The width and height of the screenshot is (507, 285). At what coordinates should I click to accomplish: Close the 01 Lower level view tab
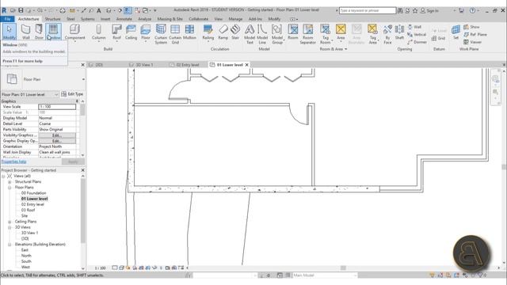(x=246, y=65)
